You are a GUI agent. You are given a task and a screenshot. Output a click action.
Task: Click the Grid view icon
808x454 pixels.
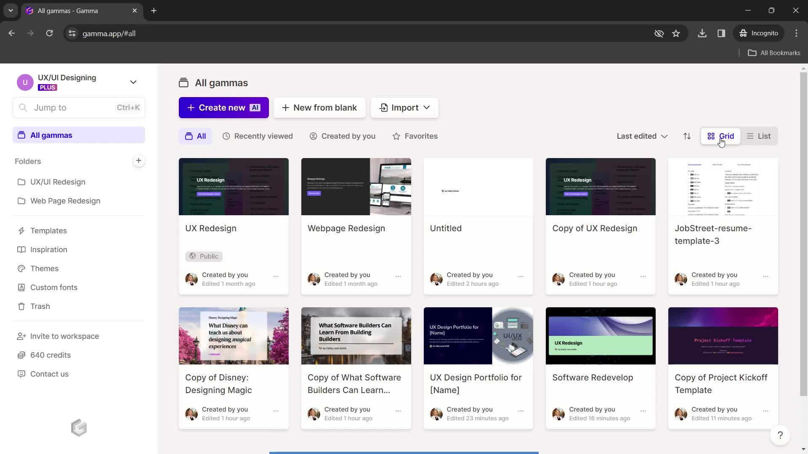click(x=712, y=136)
